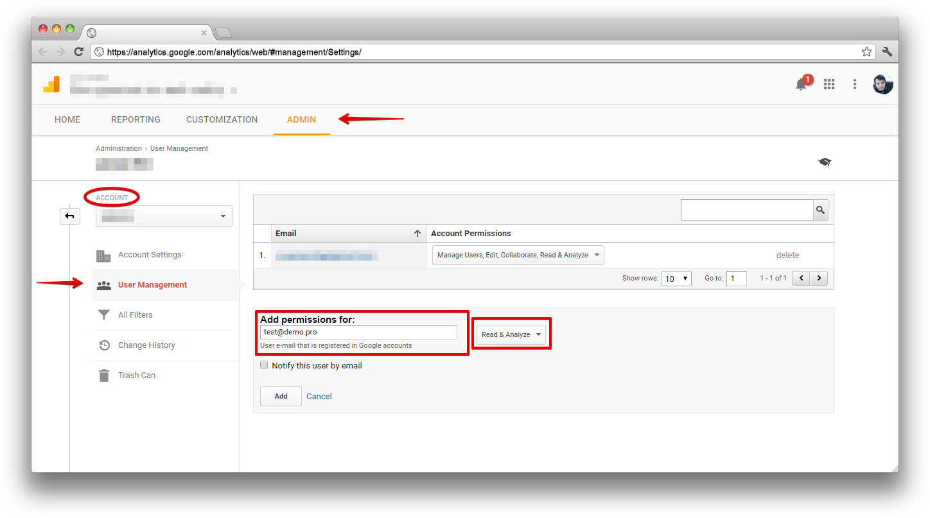
Task: Click the search magnifier button
Action: point(820,210)
